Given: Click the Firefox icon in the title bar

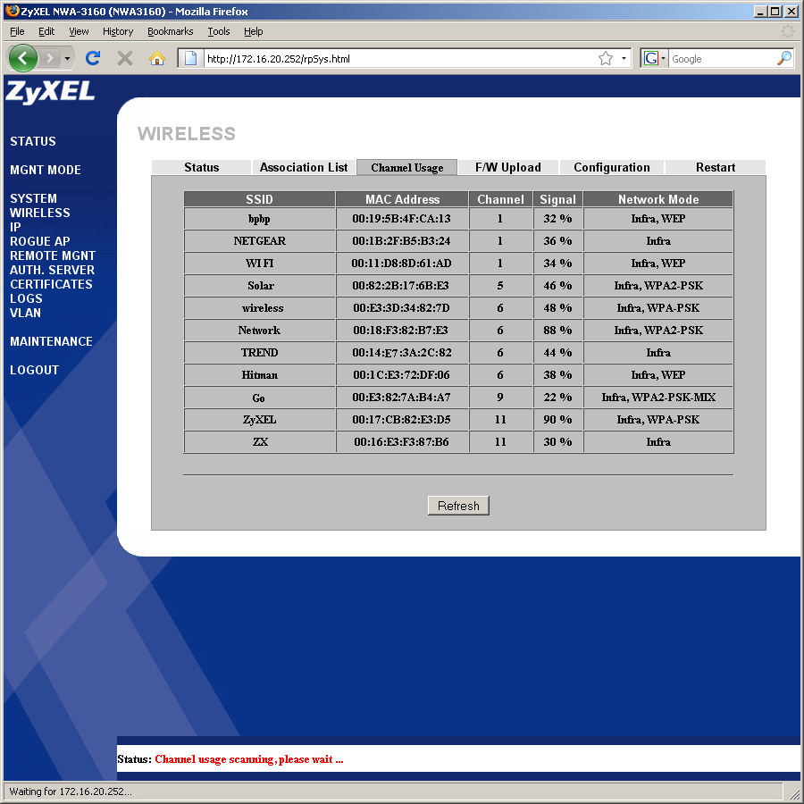Looking at the screenshot, I should (13, 11).
